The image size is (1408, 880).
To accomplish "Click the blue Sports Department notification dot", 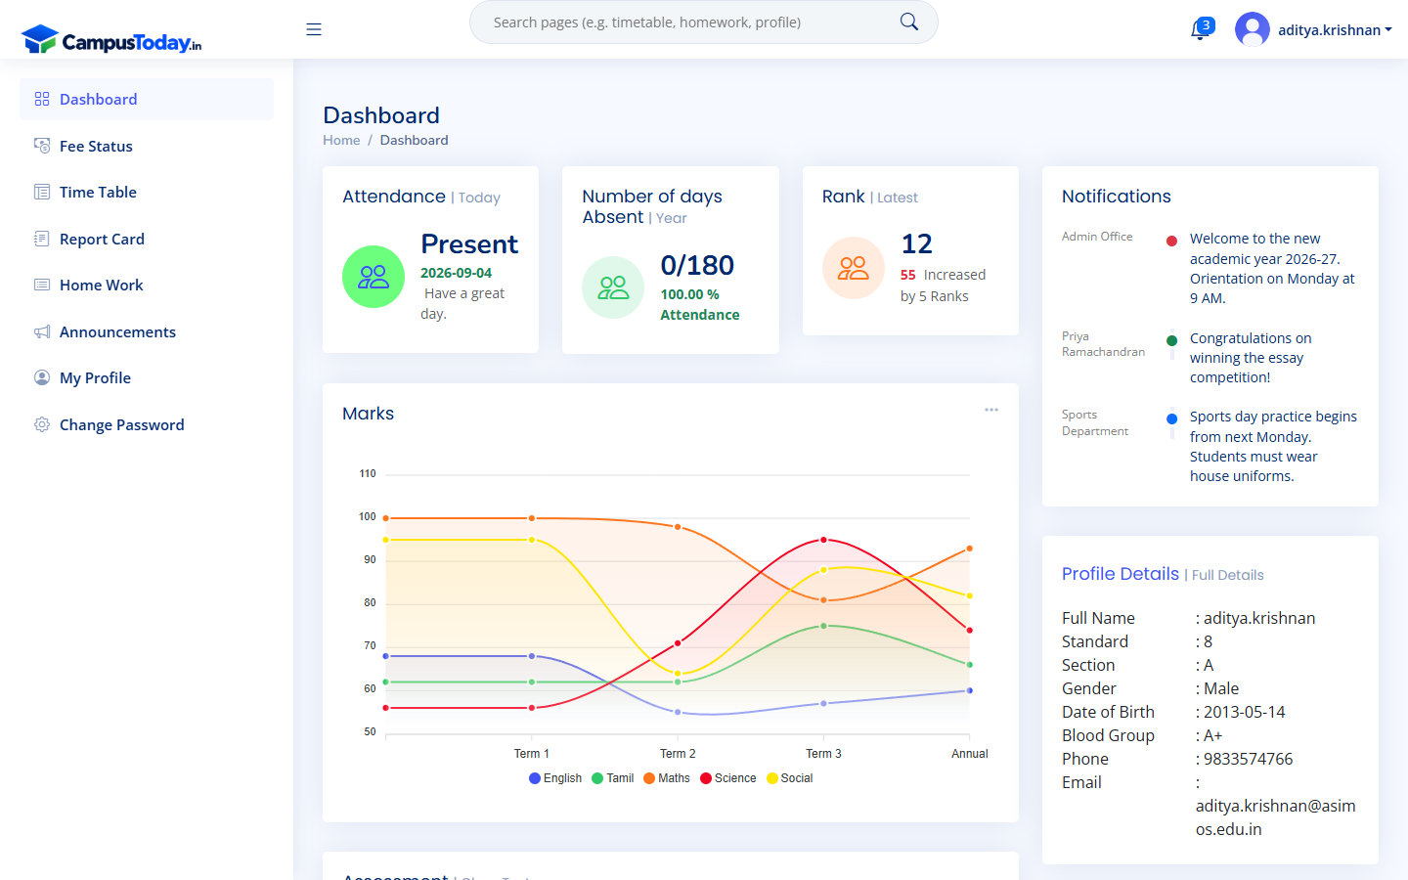I will pyautogui.click(x=1171, y=418).
